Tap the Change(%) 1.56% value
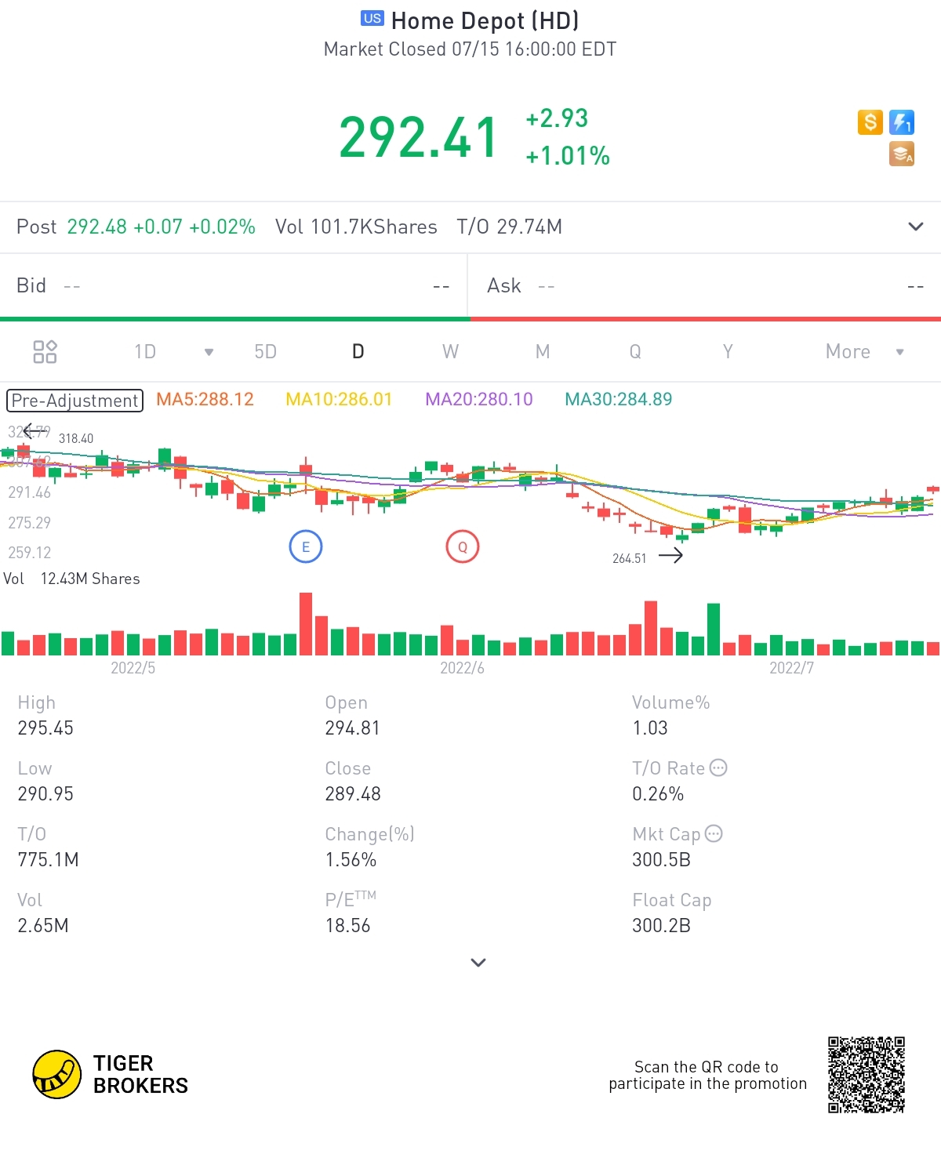This screenshot has height=1165, width=941. 351,860
